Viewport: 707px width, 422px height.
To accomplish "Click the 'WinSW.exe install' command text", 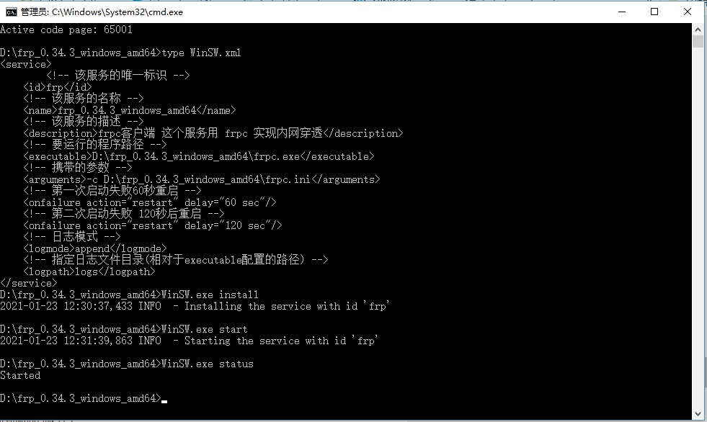I will tap(210, 295).
